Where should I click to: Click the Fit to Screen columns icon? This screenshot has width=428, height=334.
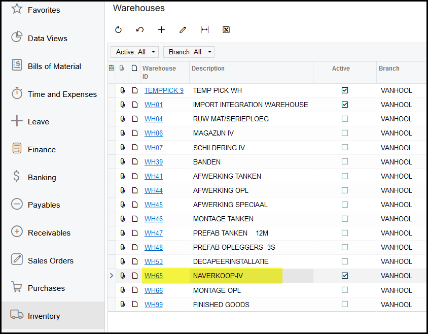(x=204, y=30)
